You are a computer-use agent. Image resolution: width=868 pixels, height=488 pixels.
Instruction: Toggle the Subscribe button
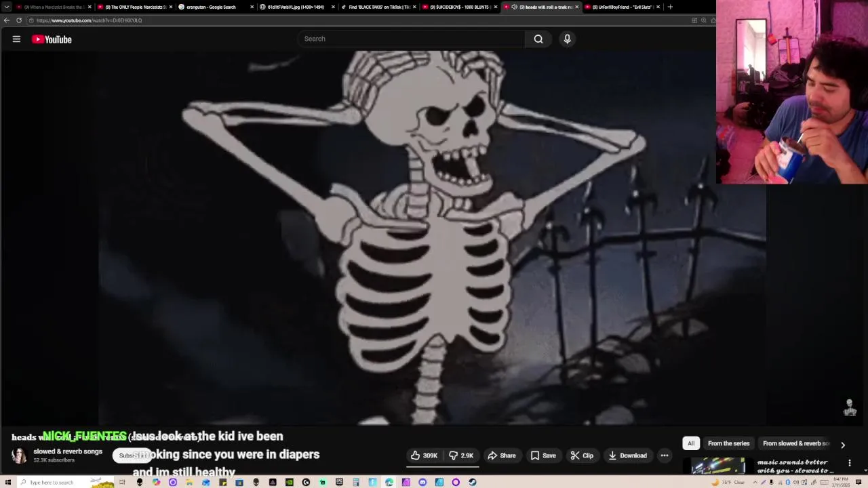click(132, 455)
